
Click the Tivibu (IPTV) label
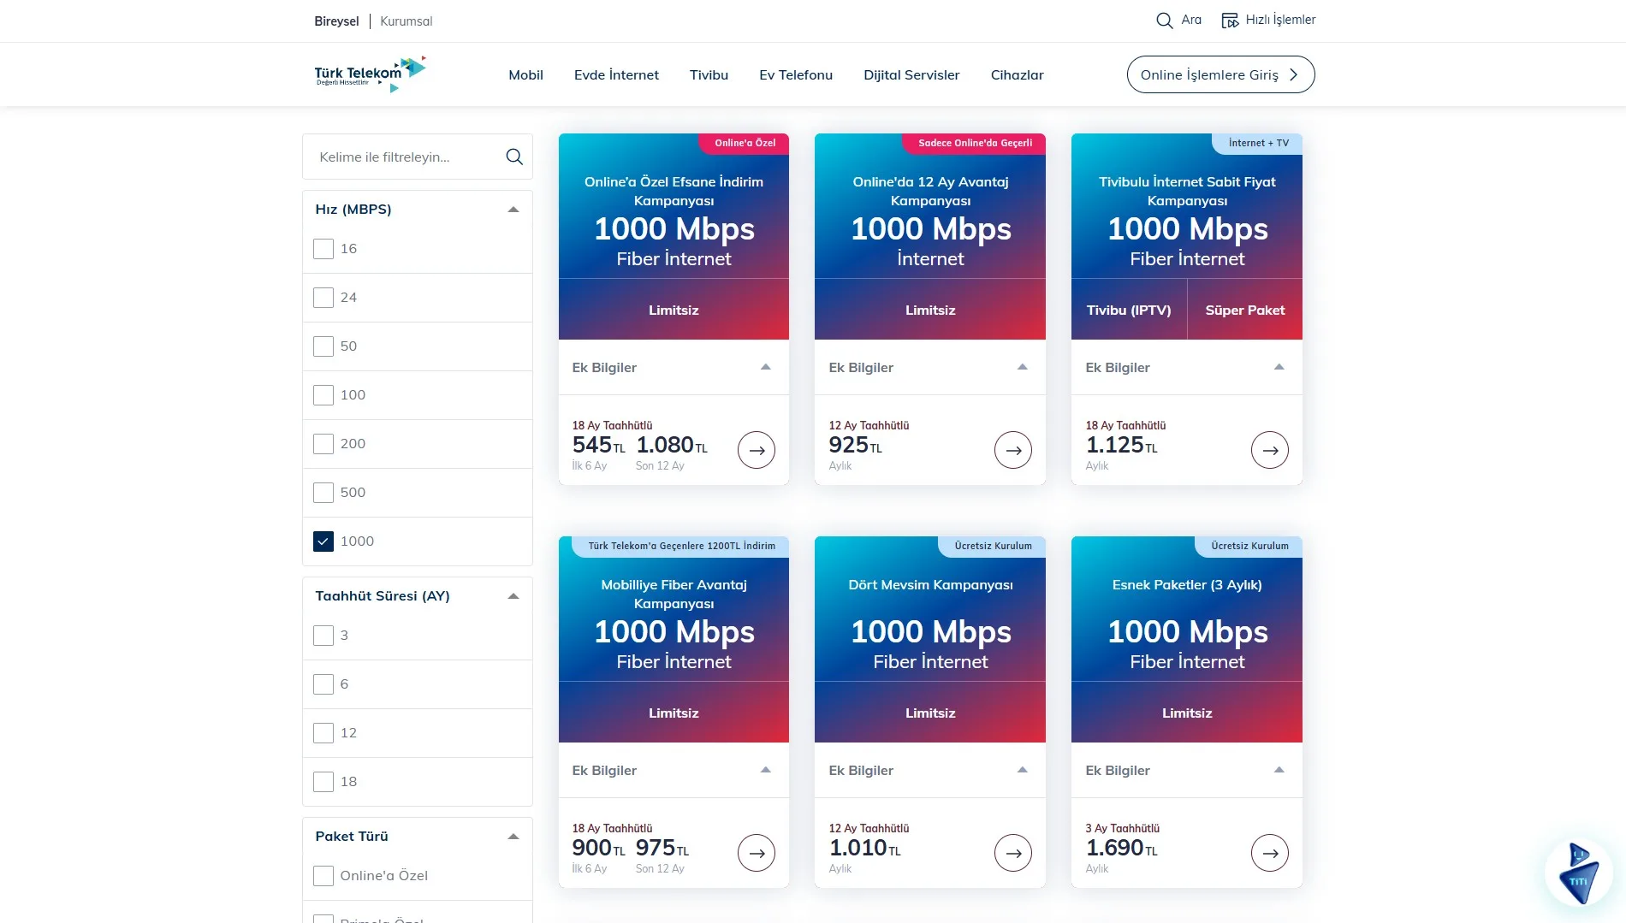tap(1129, 311)
